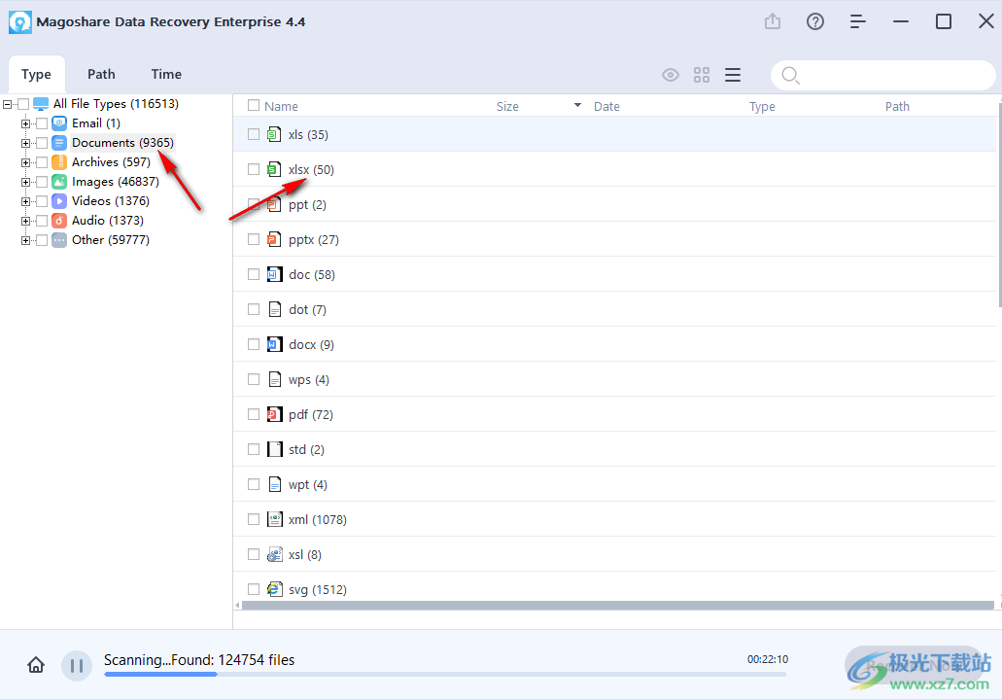1002x700 pixels.
Task: Click the scanning progress bar
Action: pyautogui.click(x=445, y=674)
